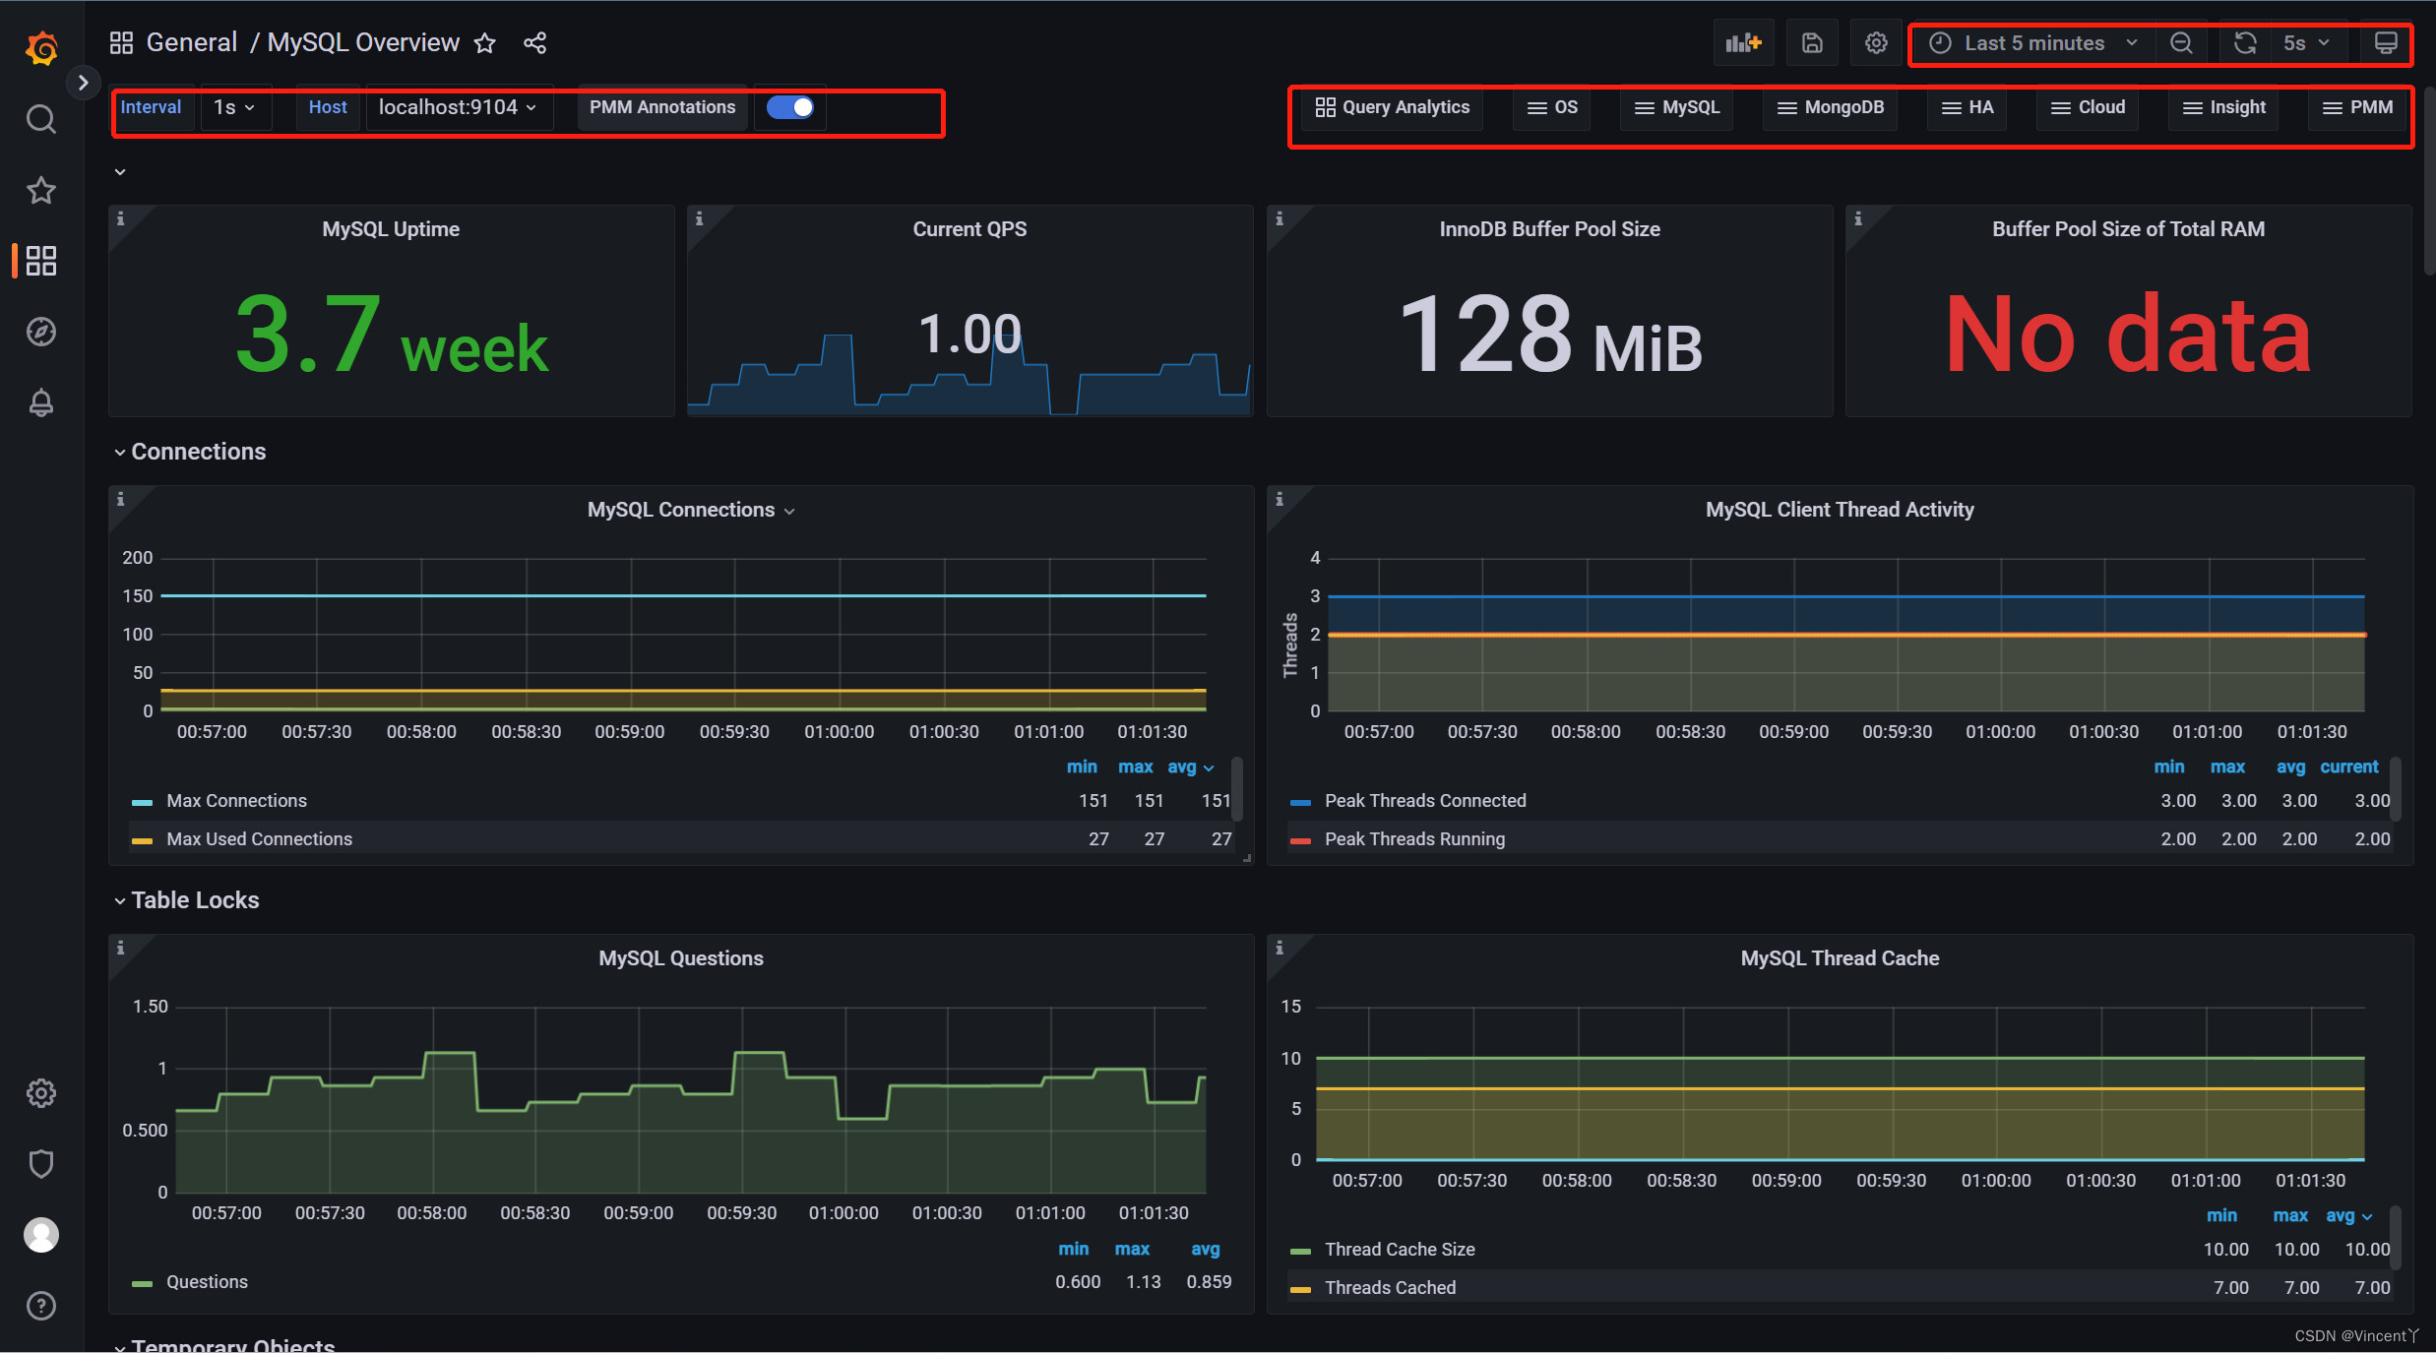Click MySQL Connections panel info icon
The height and width of the screenshot is (1353, 2436).
[121, 499]
